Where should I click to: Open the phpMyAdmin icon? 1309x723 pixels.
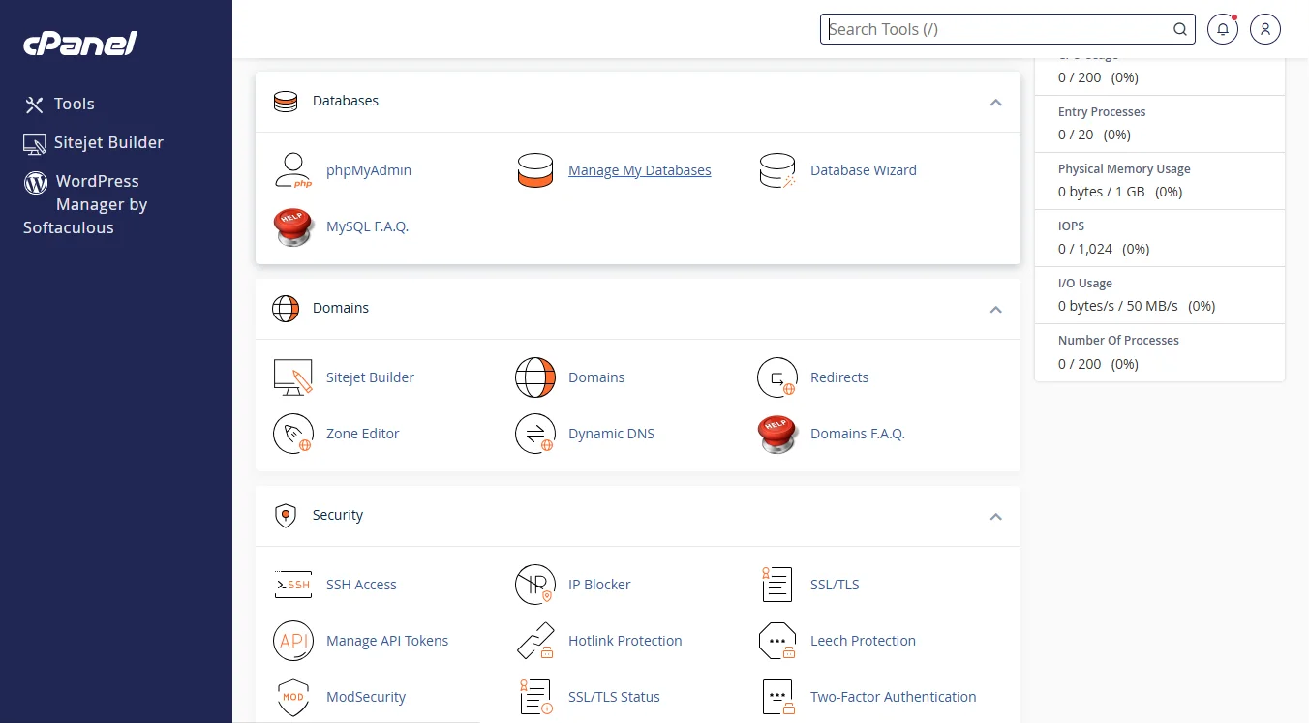(x=292, y=170)
